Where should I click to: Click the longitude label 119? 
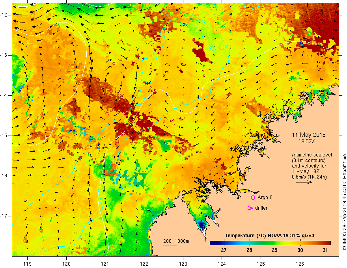click(x=28, y=264)
